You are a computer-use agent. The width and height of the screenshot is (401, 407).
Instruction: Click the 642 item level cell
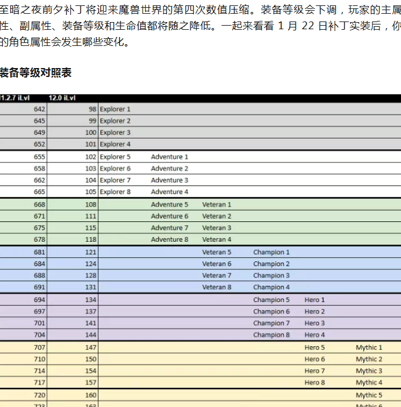click(39, 109)
